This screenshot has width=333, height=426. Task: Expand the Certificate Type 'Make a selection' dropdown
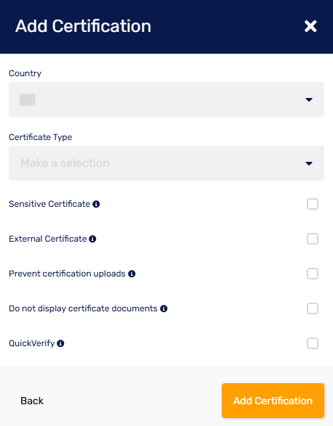tap(166, 163)
